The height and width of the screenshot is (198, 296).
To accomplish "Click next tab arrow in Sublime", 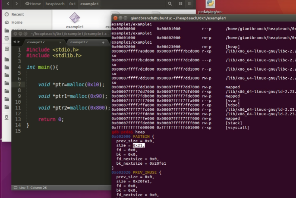I will point(18,42).
